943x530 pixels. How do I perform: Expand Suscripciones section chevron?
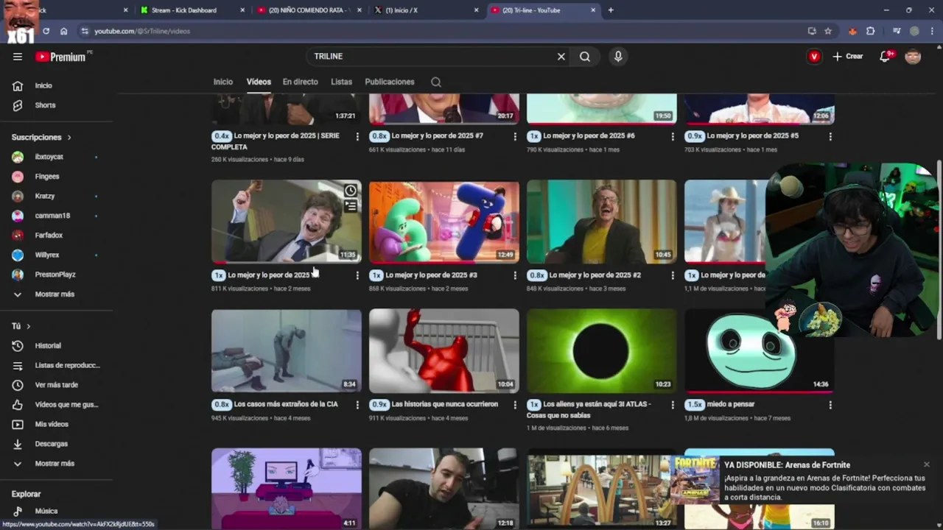tap(69, 138)
